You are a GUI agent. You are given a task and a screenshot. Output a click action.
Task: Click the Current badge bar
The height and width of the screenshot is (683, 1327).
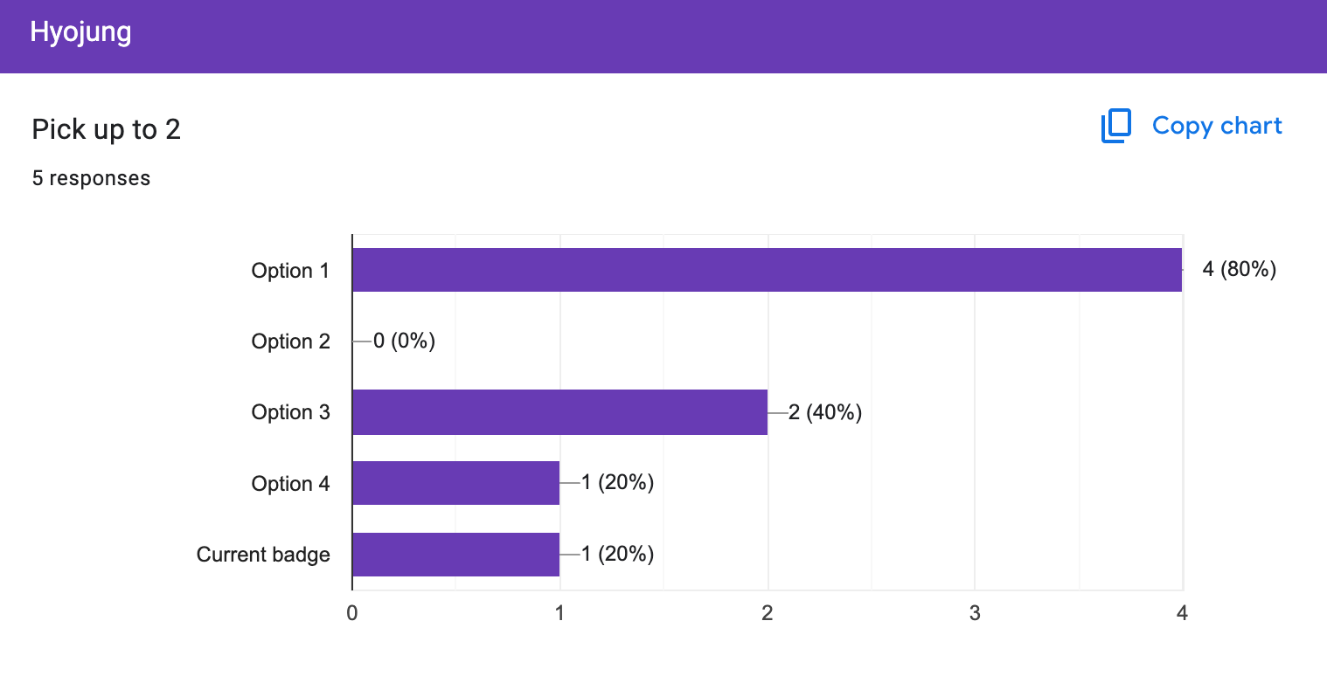[455, 555]
